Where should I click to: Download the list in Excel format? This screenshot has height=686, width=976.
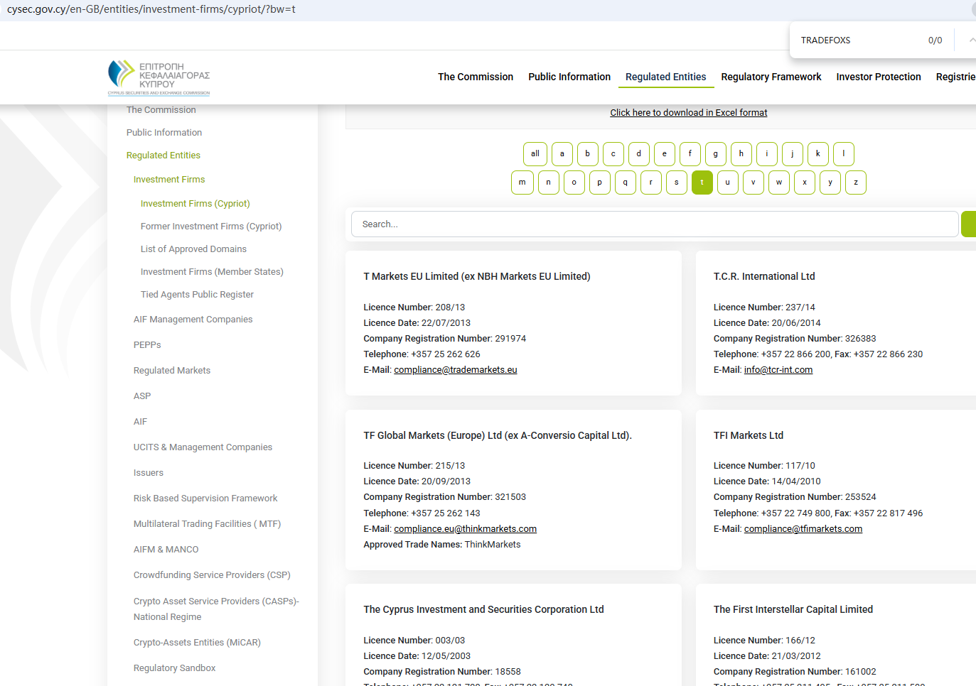[688, 113]
